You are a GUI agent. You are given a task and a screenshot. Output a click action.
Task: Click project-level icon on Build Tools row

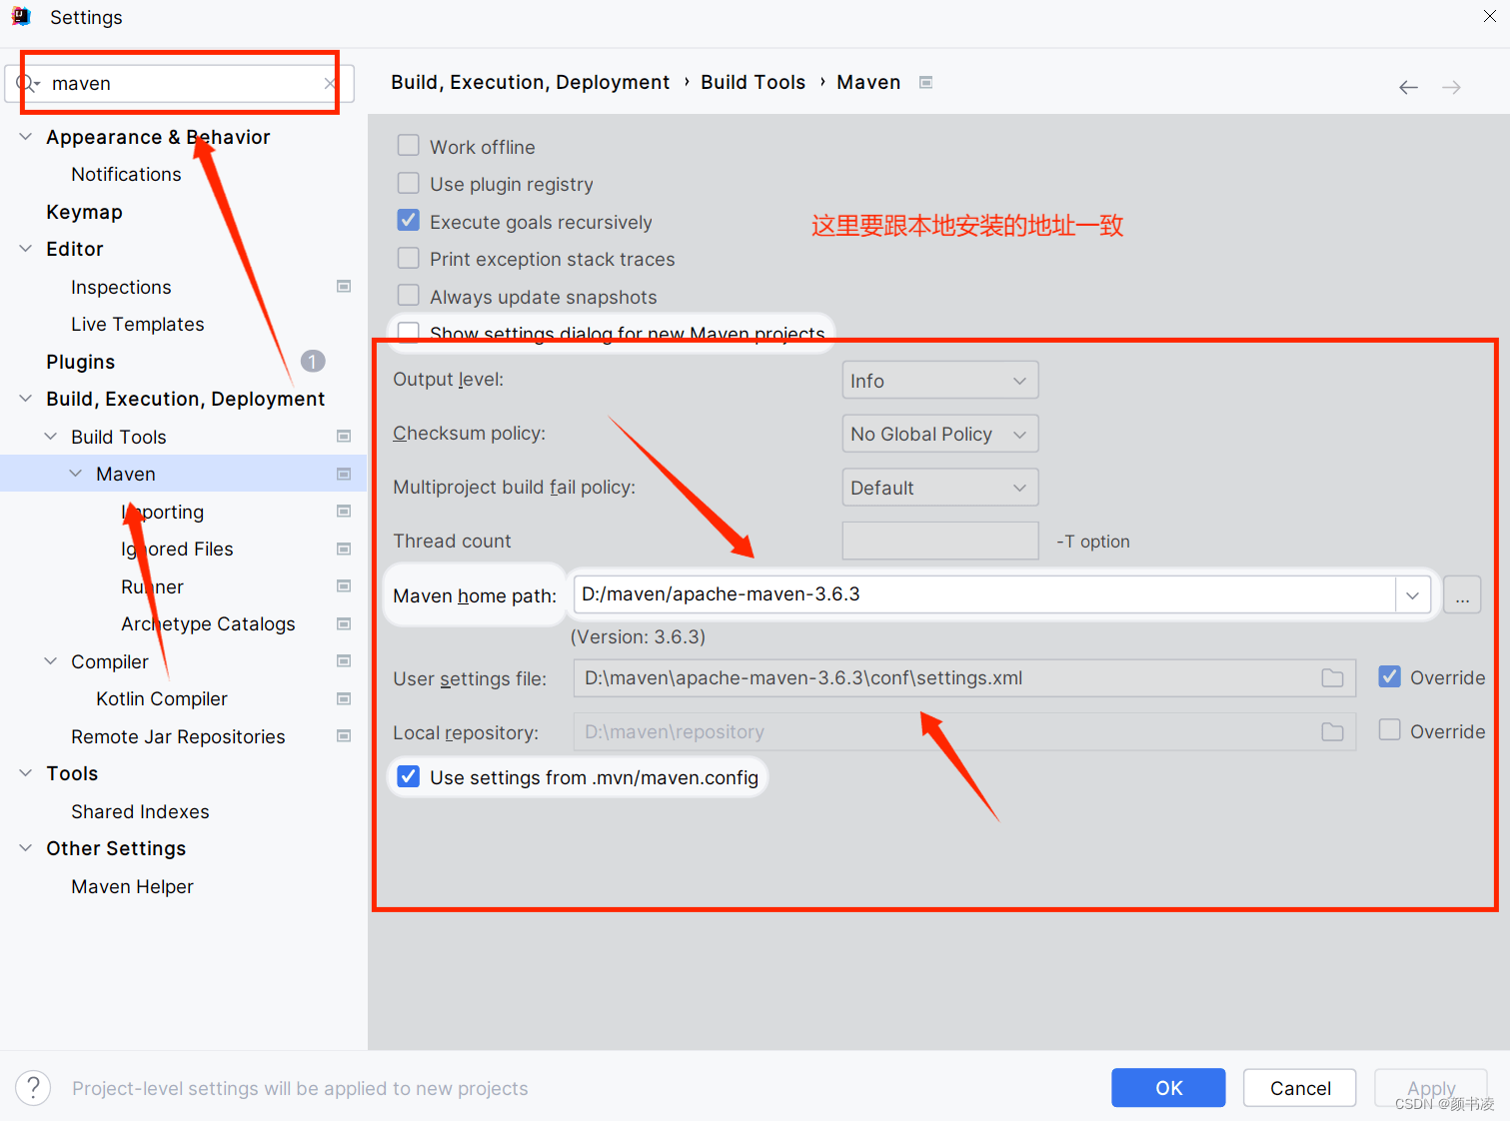(x=344, y=437)
